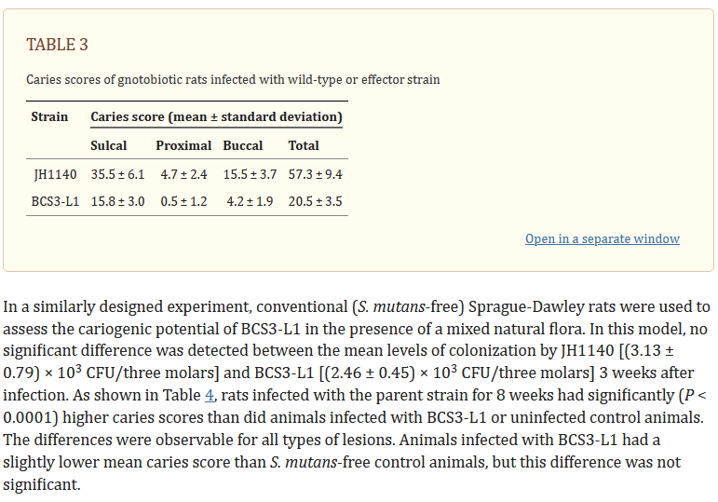Select the BCS3-L1 row label

[x=55, y=201]
